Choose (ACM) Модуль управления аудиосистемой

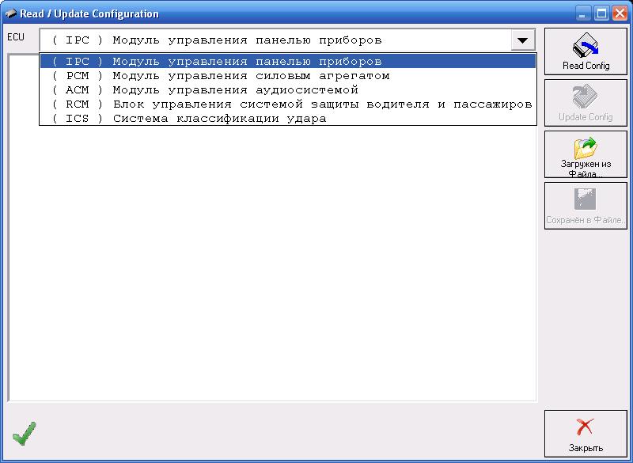tap(288, 89)
